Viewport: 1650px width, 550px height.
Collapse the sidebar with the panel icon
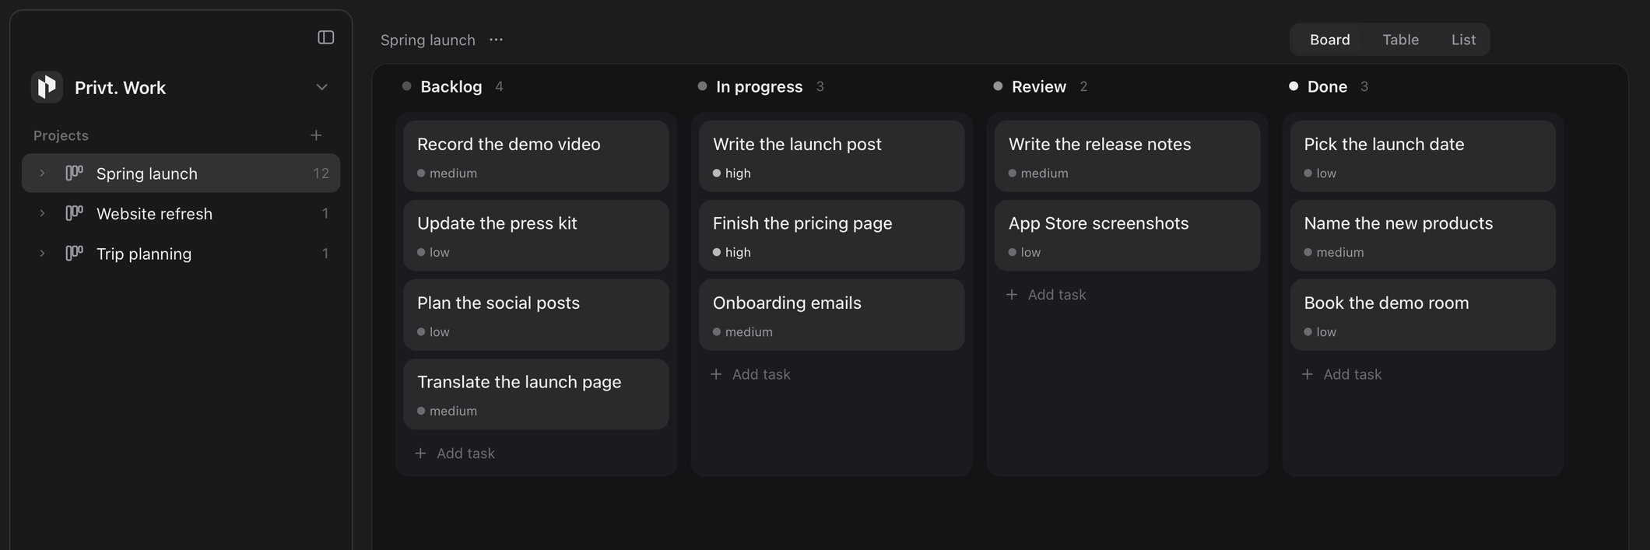(x=326, y=37)
